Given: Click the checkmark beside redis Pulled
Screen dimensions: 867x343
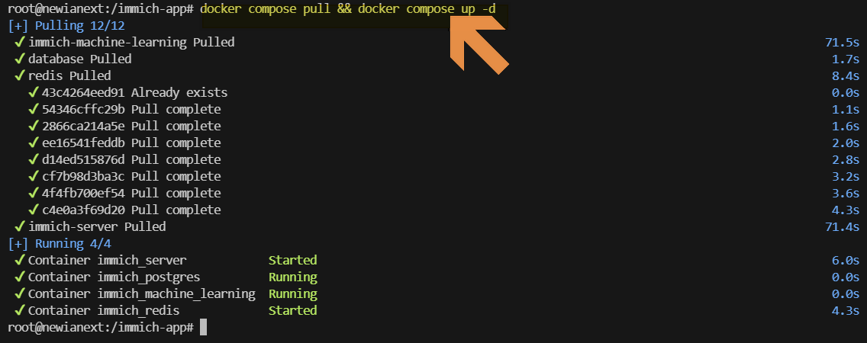Looking at the screenshot, I should click(20, 75).
